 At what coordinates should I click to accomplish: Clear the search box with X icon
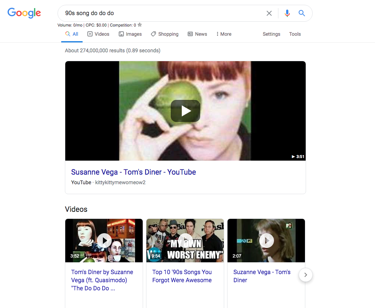(269, 13)
